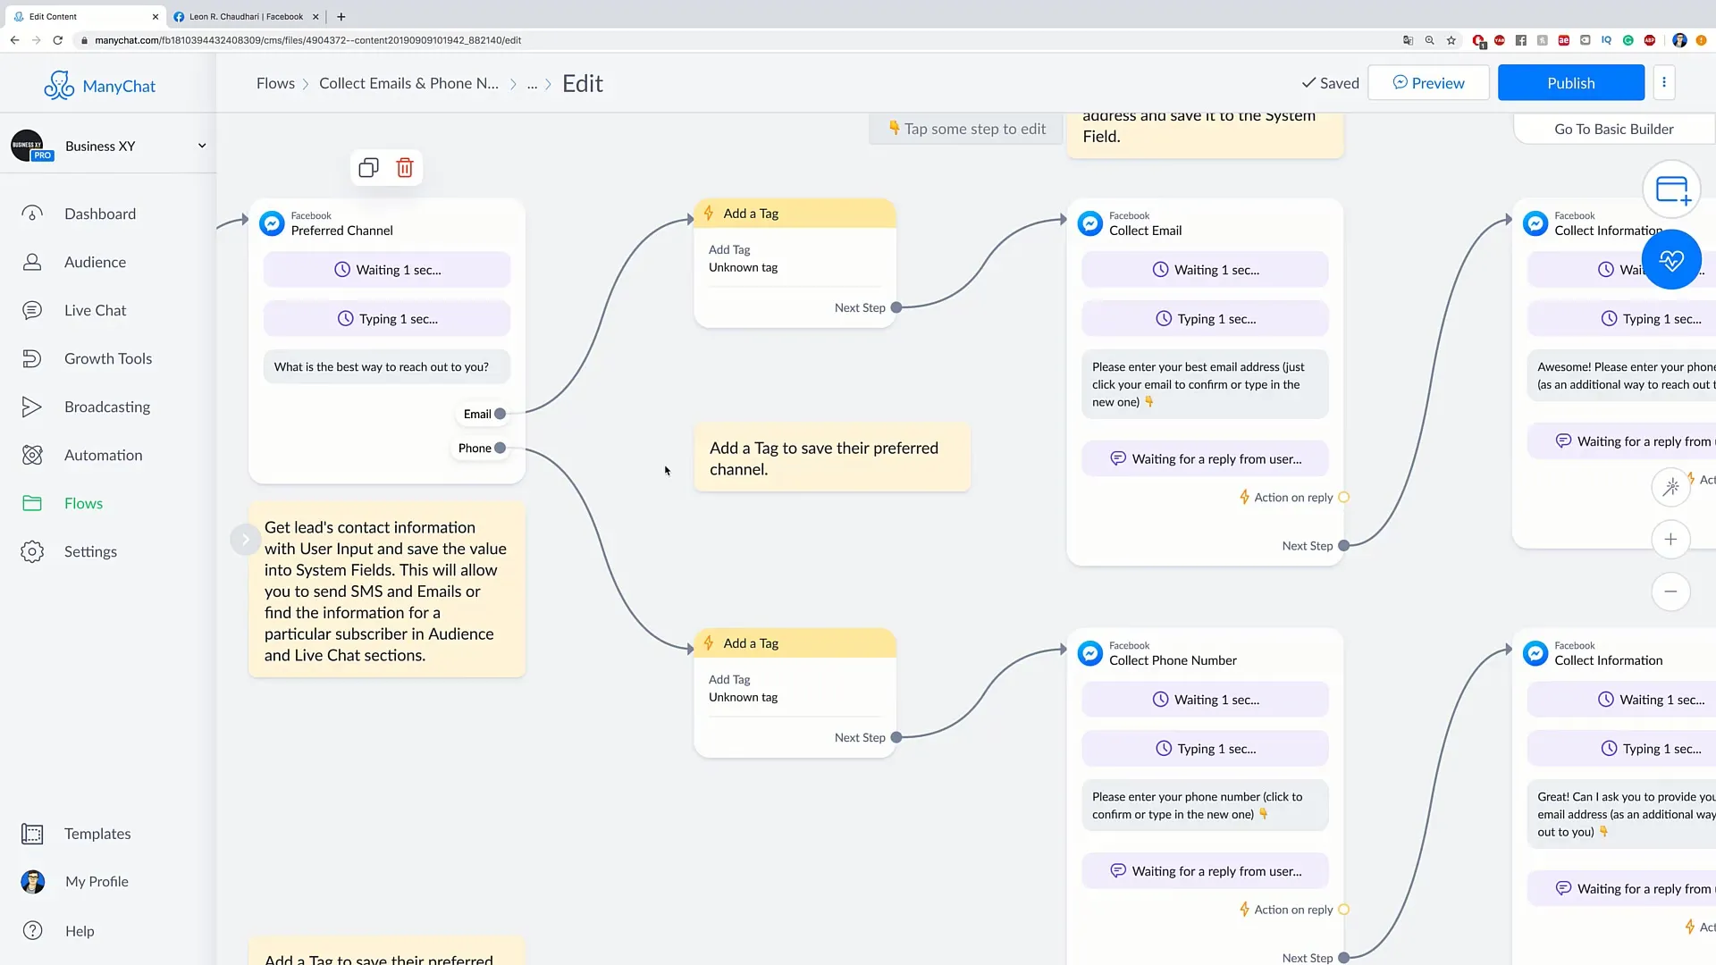This screenshot has height=965, width=1716.
Task: Click the duplicate block icon
Action: 369,167
